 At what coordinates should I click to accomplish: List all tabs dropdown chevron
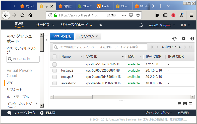(169, 6)
